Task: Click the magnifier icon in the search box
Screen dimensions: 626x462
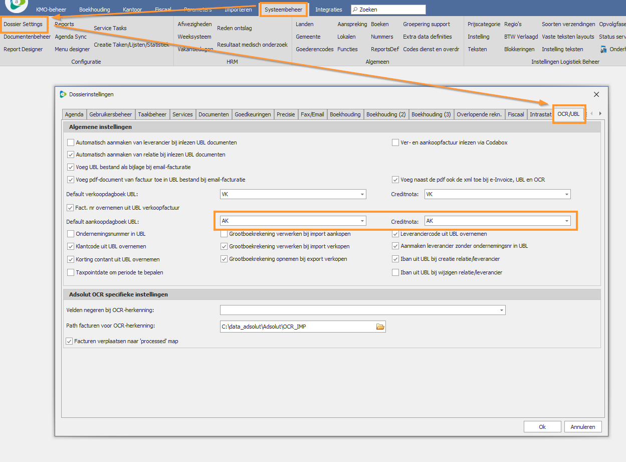Action: click(355, 10)
